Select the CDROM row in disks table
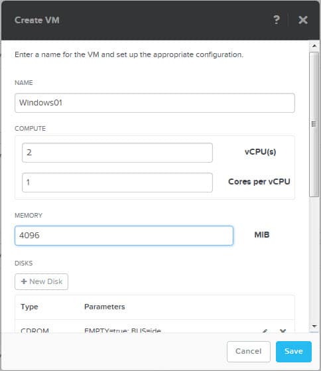Viewport: 321px width, 371px height. [155, 329]
